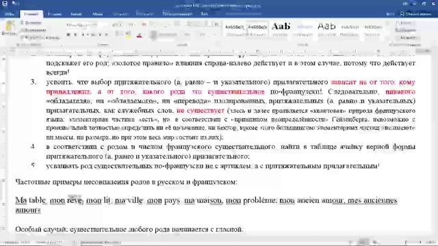Screen dimensions: 438x246
Task: Click the page count in status bar
Action: click(17, 243)
